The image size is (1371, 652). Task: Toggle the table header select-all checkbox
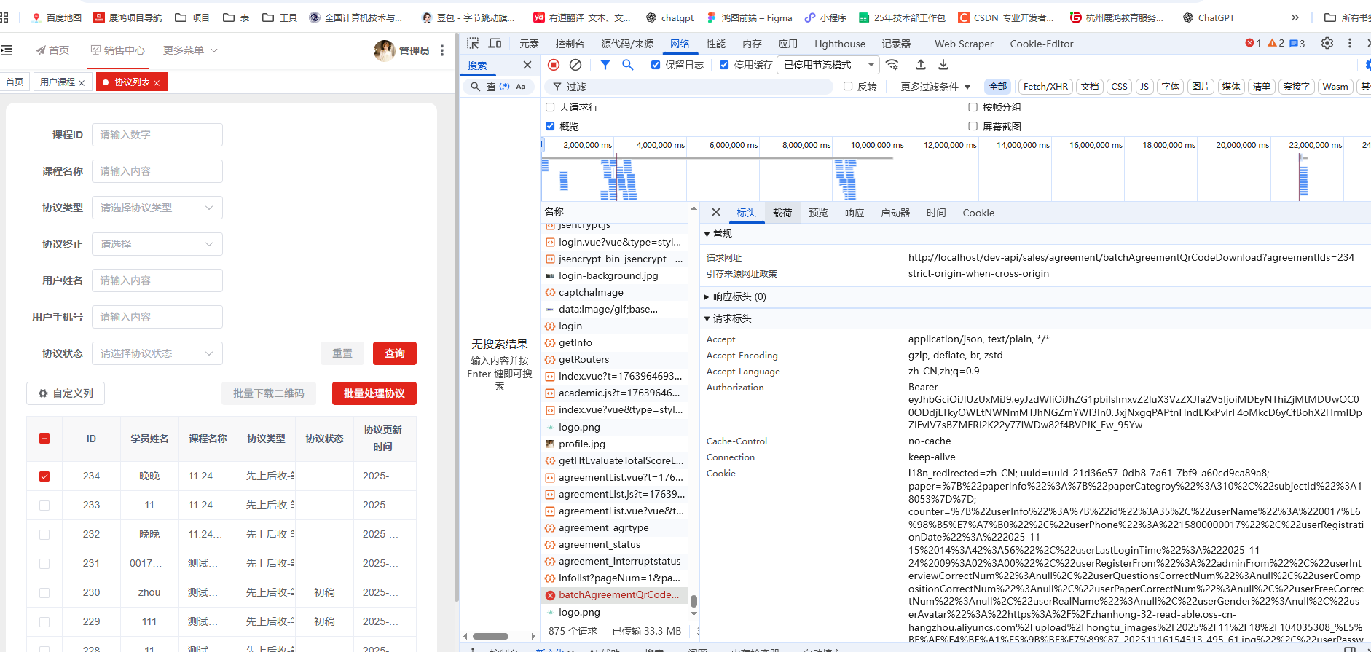[44, 439]
